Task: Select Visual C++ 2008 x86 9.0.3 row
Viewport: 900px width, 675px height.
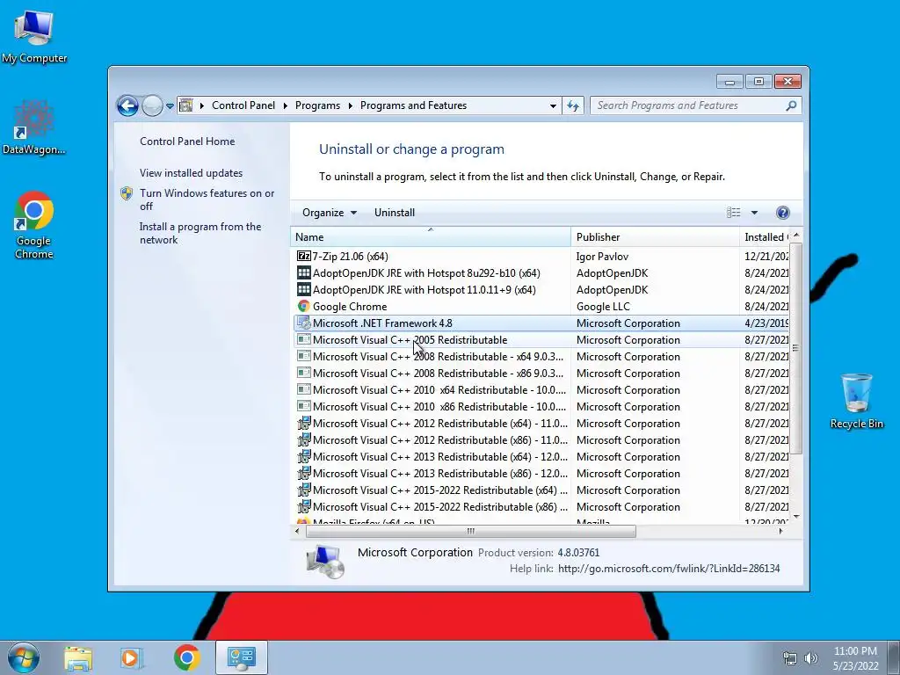Action: coord(541,373)
